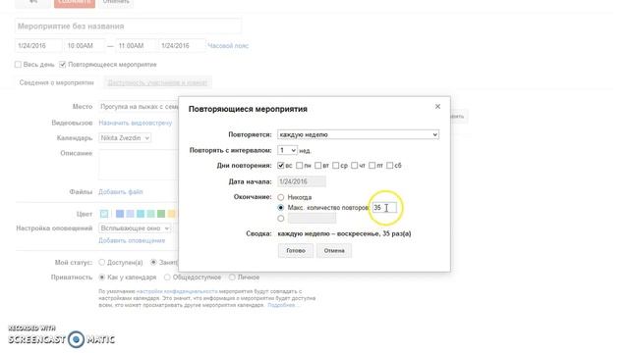The image size is (629, 353).
Task: Select 'Личное' privacy option
Action: [x=232, y=277]
